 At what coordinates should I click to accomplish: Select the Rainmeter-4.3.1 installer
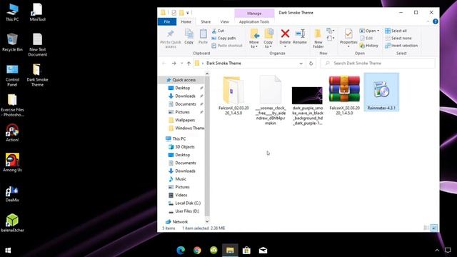381,92
